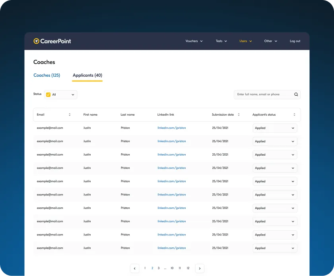
Task: Click the pagination ellipsis
Action: coord(165,268)
